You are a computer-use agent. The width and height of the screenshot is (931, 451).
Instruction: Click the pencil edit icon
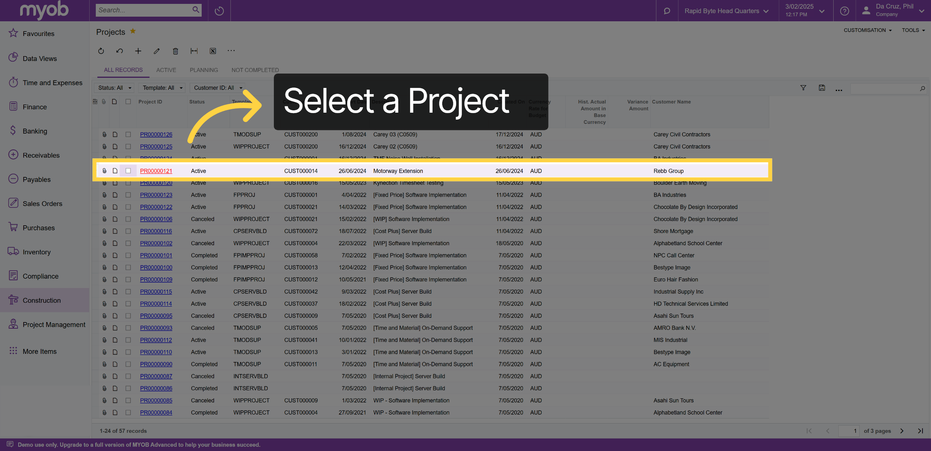coord(157,51)
